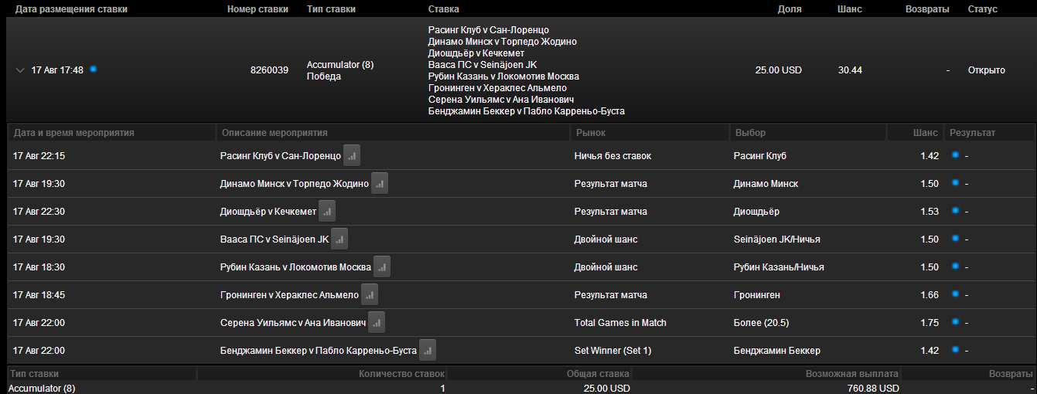1037x394 pixels.
Task: Click blue result dot in Расинг Клуб 1.42 row
Action: [956, 155]
